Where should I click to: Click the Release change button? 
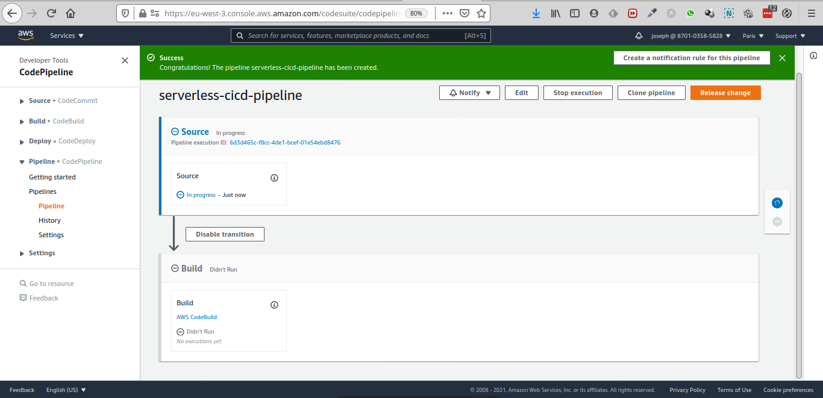click(725, 93)
